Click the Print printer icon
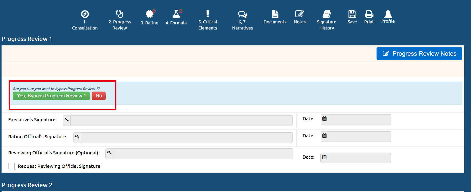The width and height of the screenshot is (471, 192). (x=369, y=14)
